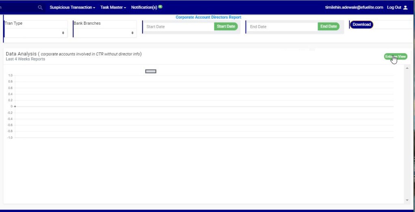415x212 pixels.
Task: Expand the Task Master menu
Action: (113, 7)
